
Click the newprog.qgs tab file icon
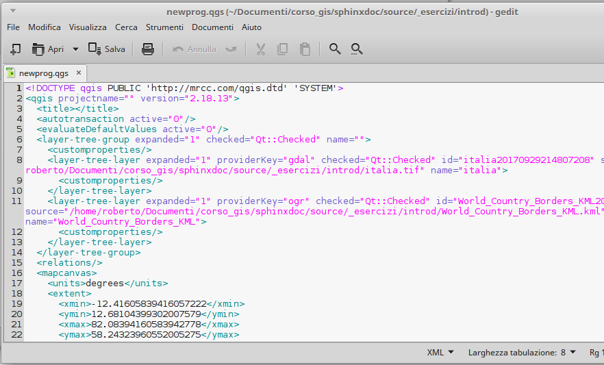tap(11, 73)
